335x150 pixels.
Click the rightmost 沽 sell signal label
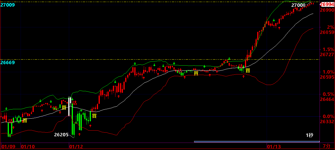pos(241,66)
